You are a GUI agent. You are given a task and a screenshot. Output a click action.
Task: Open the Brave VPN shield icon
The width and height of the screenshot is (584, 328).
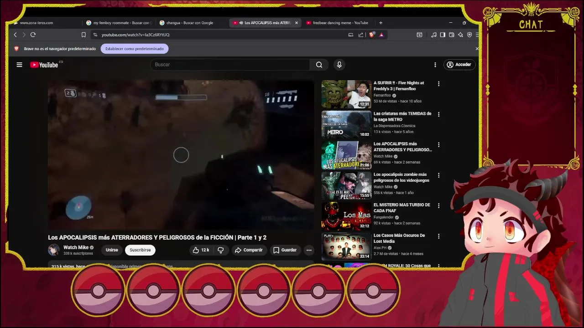469,35
